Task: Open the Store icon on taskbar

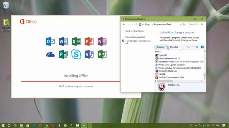Action: pos(28,126)
